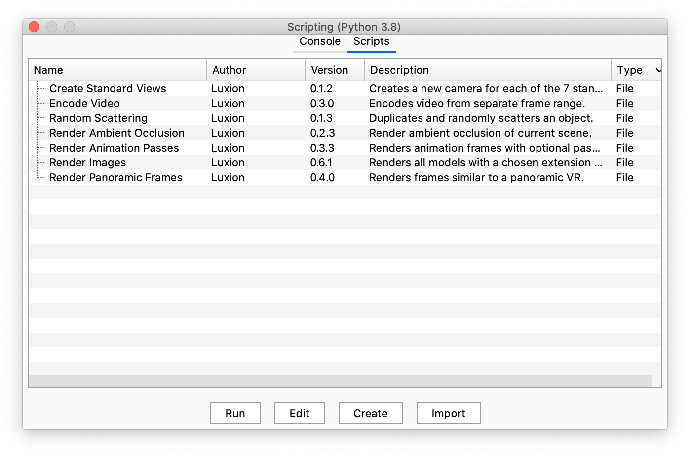Expand the Create Standard Views entry
Viewport: 690px width, 456px height.
coord(40,88)
